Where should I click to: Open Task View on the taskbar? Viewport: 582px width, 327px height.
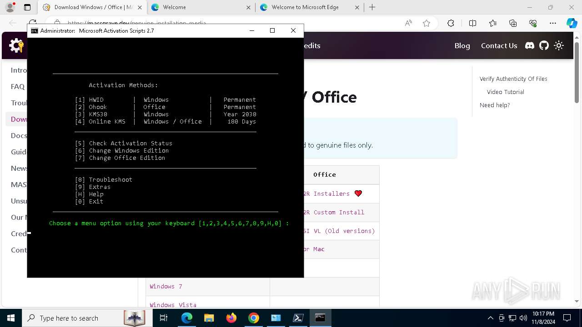164,318
